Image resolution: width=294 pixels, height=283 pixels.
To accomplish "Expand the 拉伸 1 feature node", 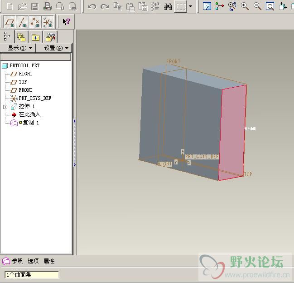I will tap(5, 107).
